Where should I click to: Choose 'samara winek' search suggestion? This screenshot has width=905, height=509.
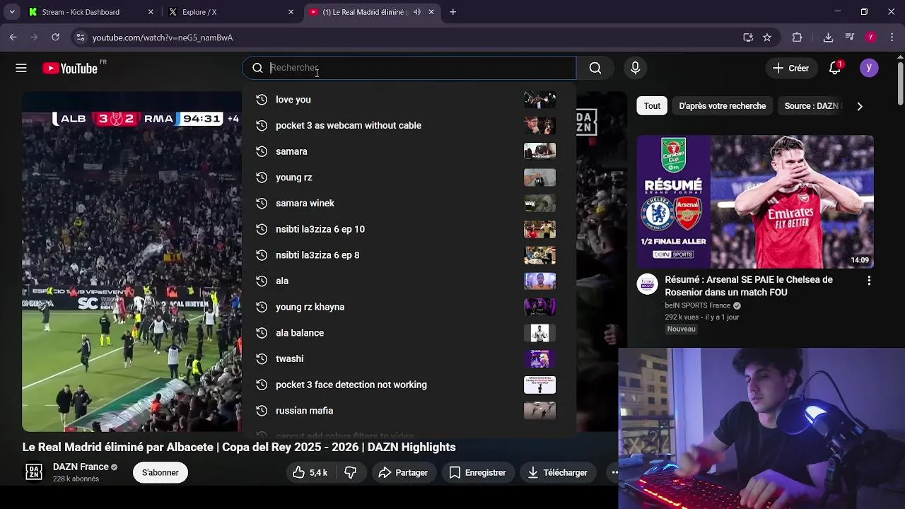click(x=409, y=203)
